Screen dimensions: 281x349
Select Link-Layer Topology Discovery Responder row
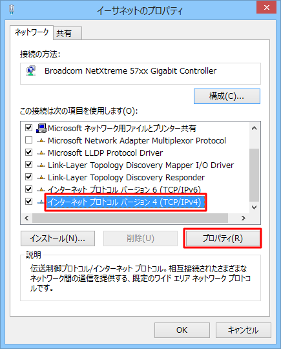[127, 178]
